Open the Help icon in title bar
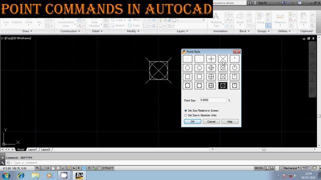Screen dimensions: 321x180 pos(300,2)
